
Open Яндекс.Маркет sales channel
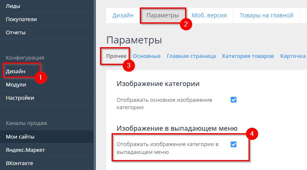pos(25,150)
